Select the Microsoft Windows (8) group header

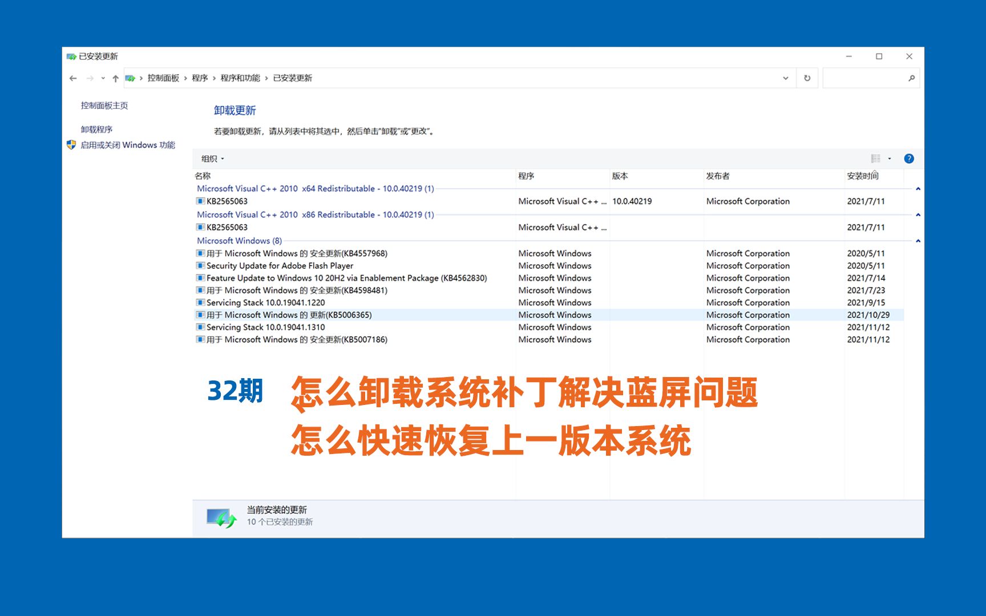pos(240,241)
